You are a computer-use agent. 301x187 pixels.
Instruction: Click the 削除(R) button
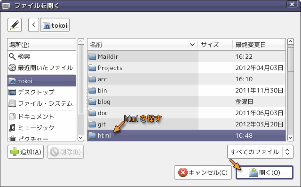point(65,152)
